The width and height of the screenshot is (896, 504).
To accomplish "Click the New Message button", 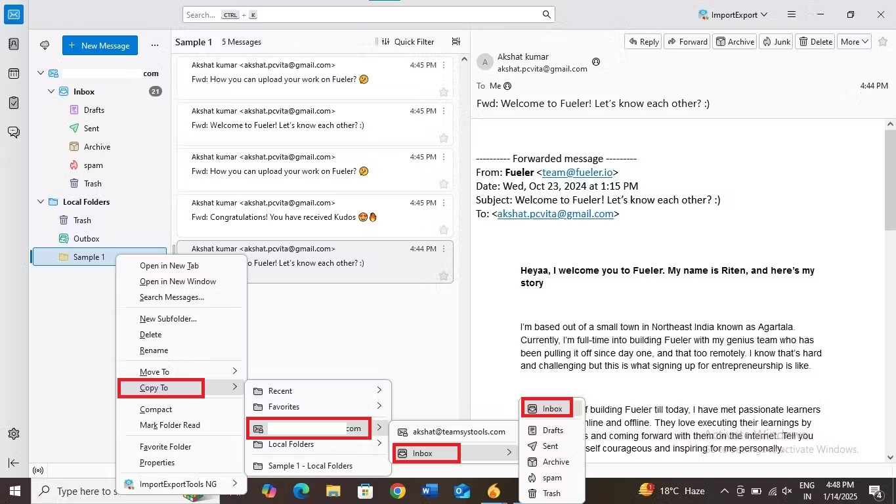I will point(100,45).
